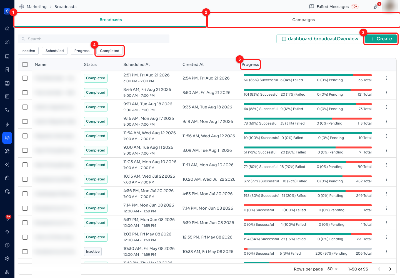Open Failed Messages link in header
The width and height of the screenshot is (400, 278).
coord(334,7)
